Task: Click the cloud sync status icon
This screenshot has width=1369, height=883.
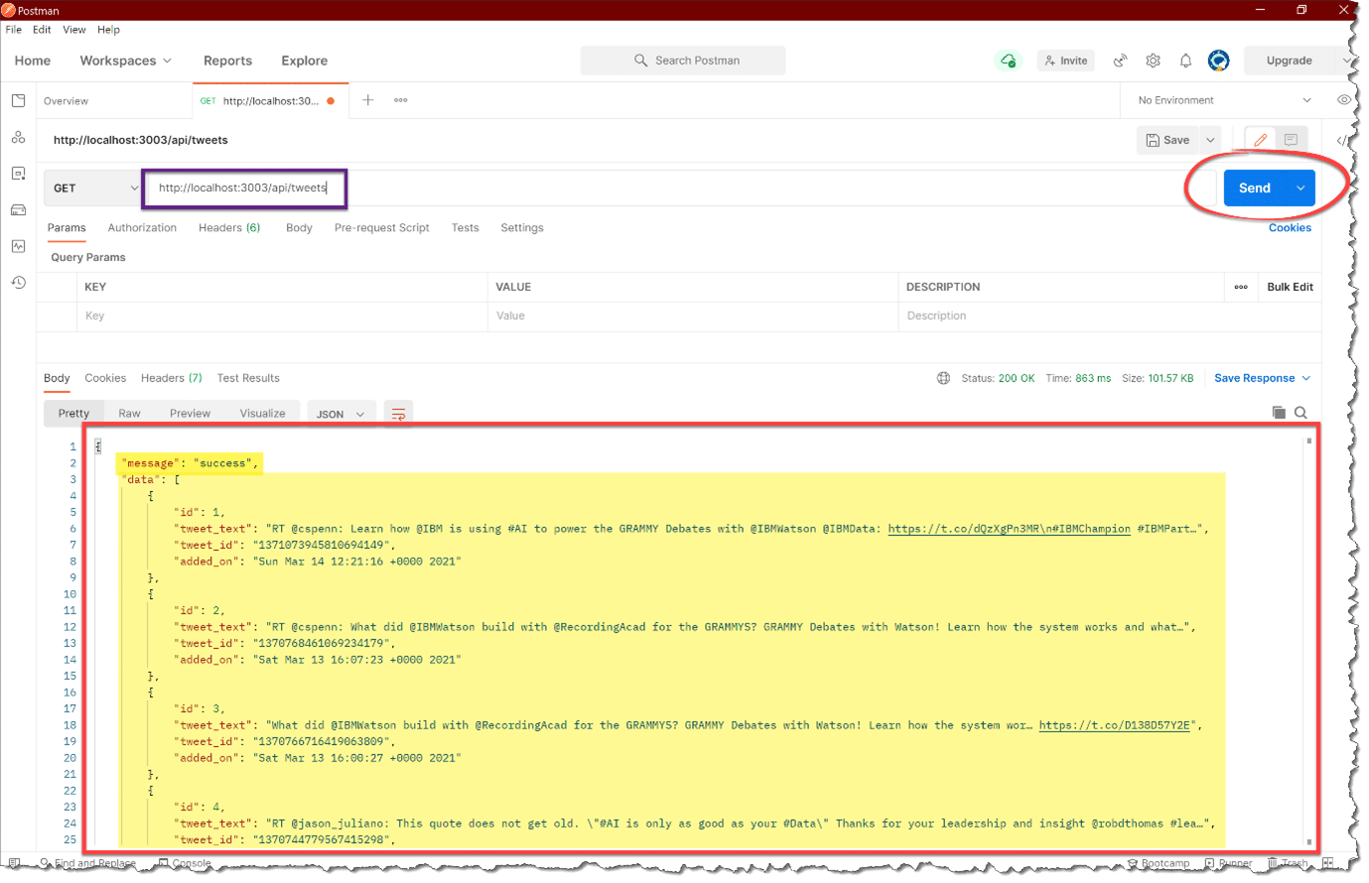Action: coord(1008,61)
